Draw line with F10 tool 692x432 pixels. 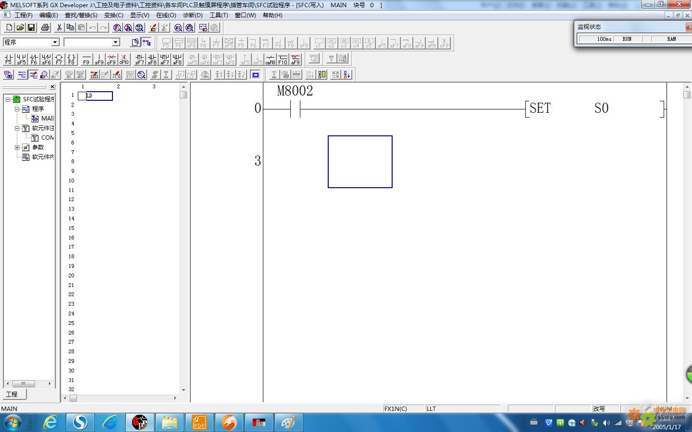tap(283, 60)
